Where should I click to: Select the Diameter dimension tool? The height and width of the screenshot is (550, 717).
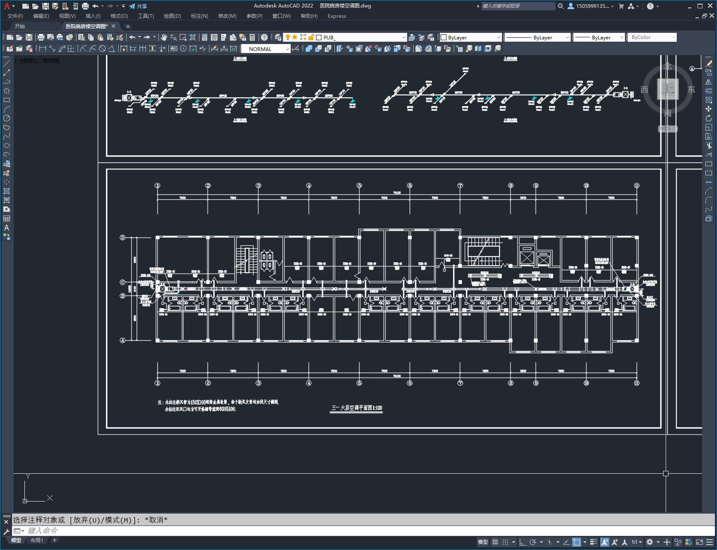click(102, 49)
